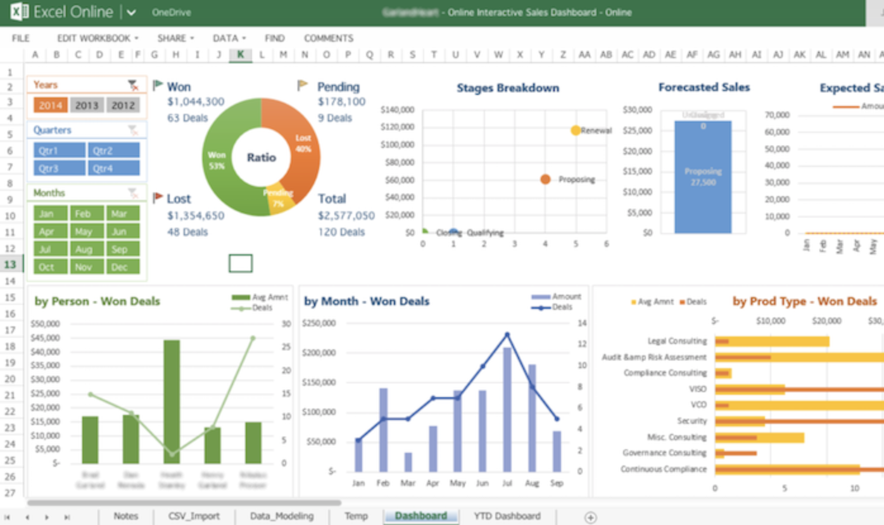
Task: Click the green Won flag icon
Action: click(158, 85)
